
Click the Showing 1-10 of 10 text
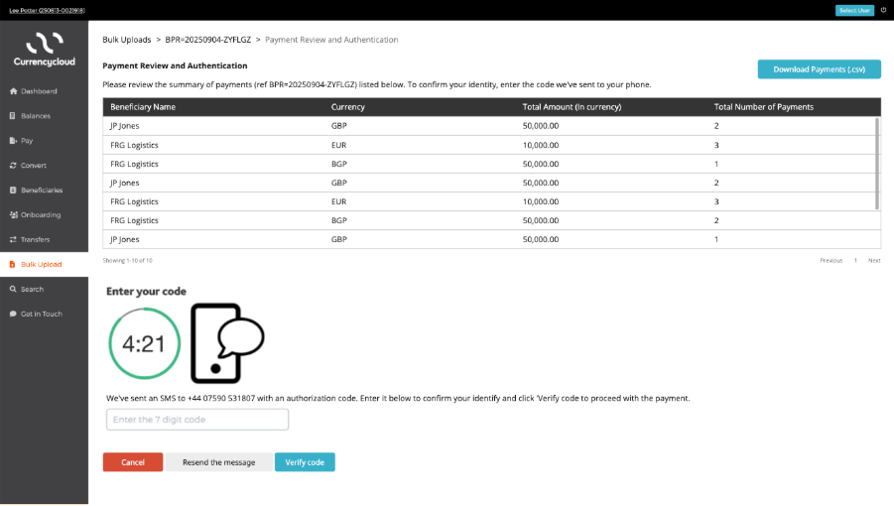click(x=127, y=260)
